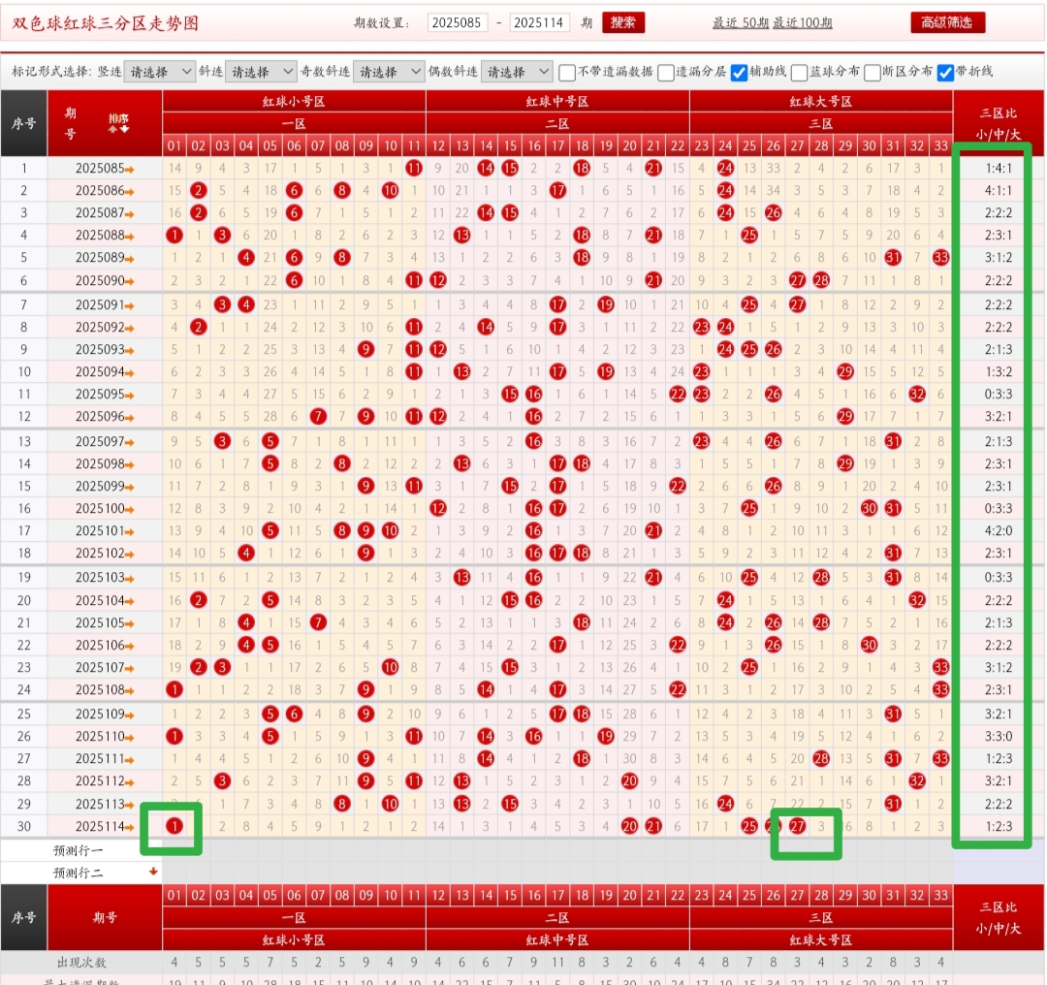
Task: Click the orange arrow next to 2025106
Action: (130, 646)
